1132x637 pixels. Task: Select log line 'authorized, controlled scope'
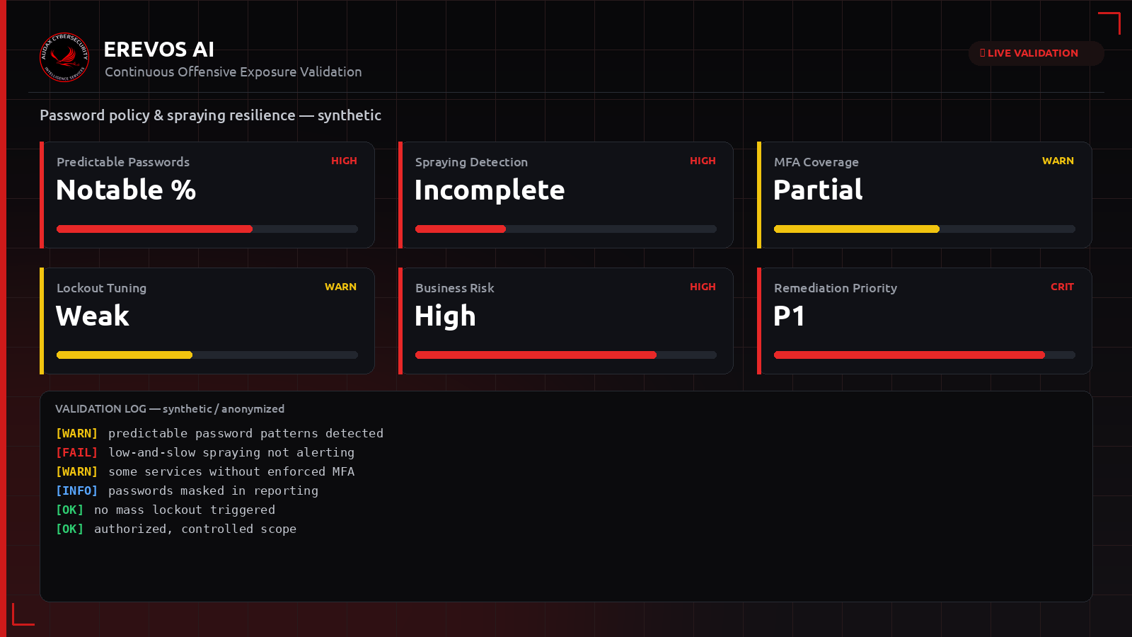click(195, 529)
